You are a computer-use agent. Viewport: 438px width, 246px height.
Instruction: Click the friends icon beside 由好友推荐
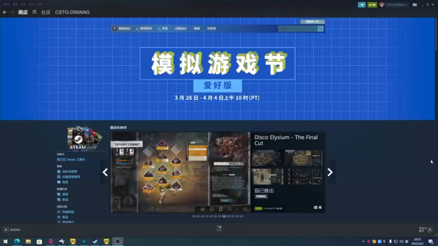[59, 172]
